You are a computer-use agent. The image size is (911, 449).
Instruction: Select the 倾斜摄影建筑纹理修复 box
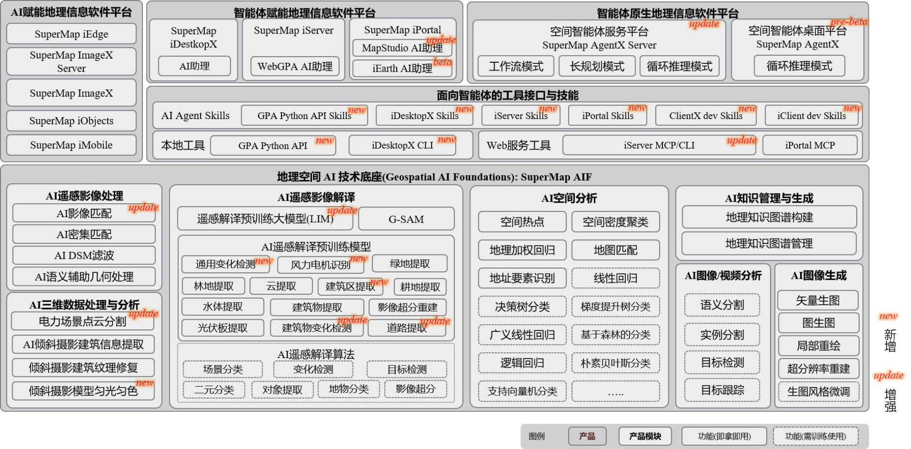83,368
